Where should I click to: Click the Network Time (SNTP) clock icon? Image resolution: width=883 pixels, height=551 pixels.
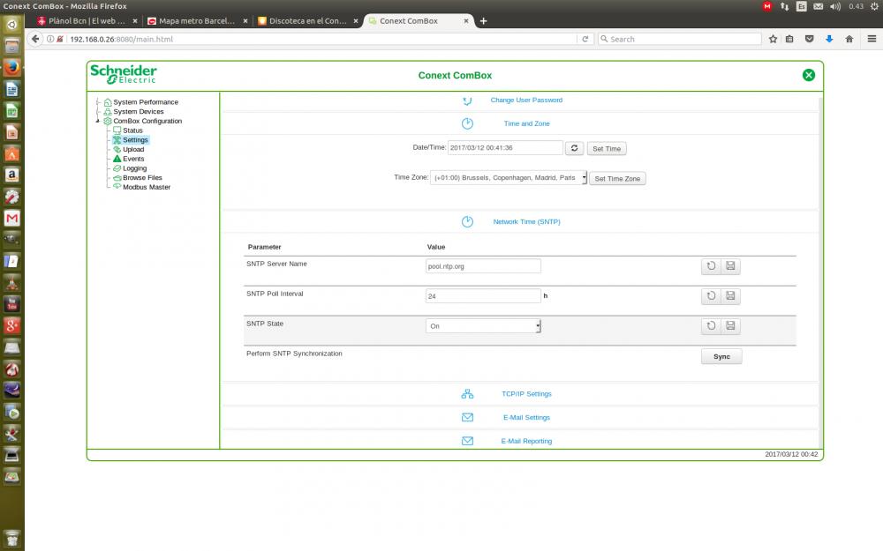(467, 222)
